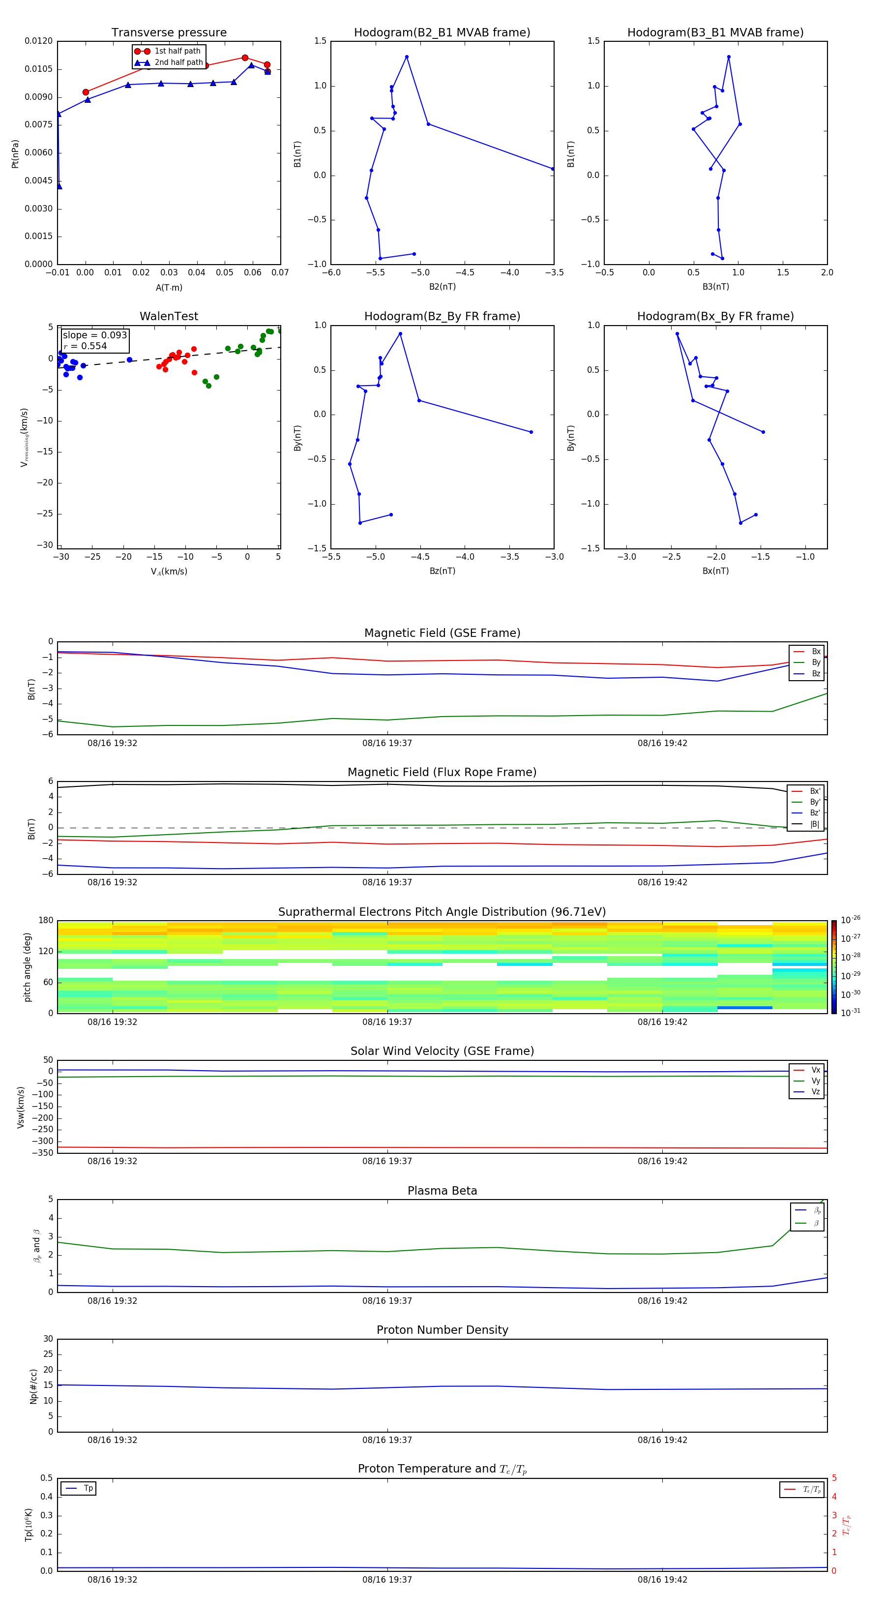Select the "Bz'" legend entry
885x1623 pixels.
pyautogui.click(x=806, y=813)
